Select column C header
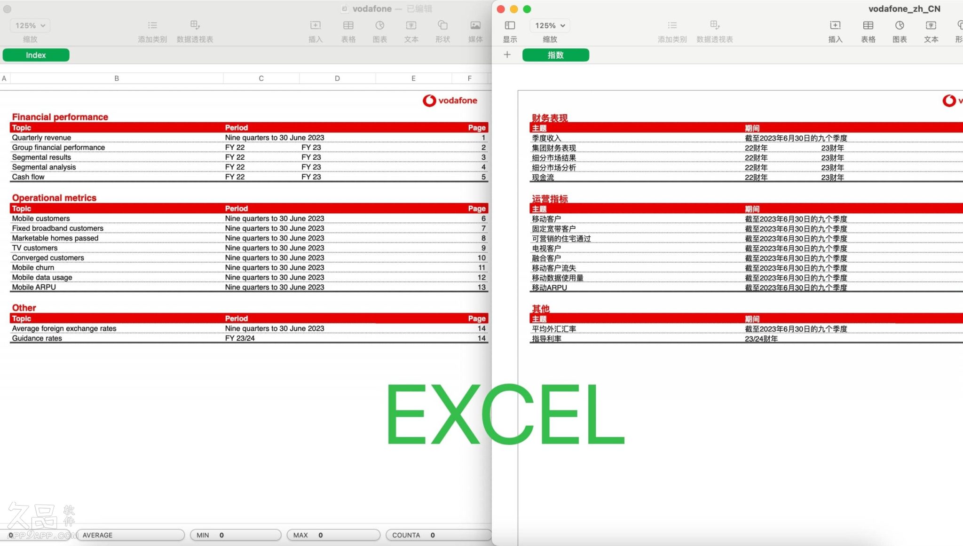Viewport: 963px width, 546px height. coord(261,78)
